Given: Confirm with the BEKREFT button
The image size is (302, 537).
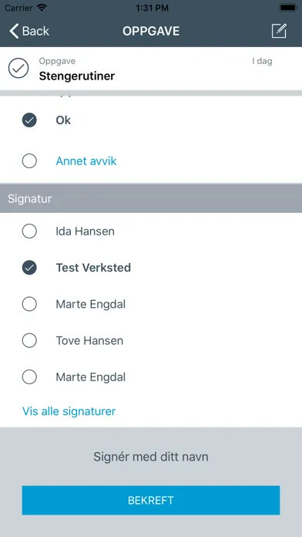Looking at the screenshot, I should (151, 500).
